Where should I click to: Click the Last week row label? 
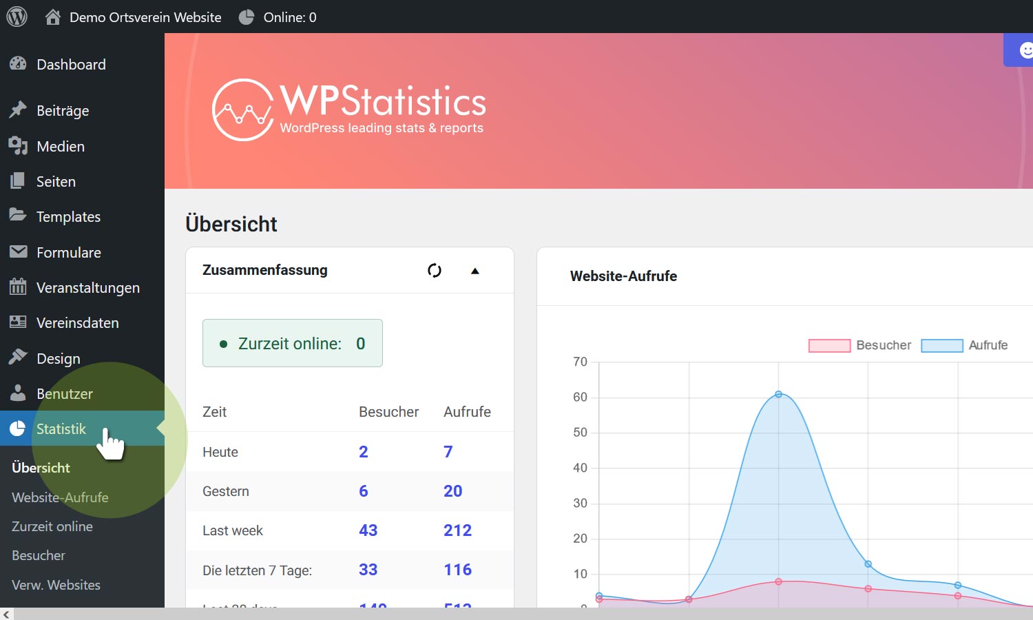(x=233, y=530)
